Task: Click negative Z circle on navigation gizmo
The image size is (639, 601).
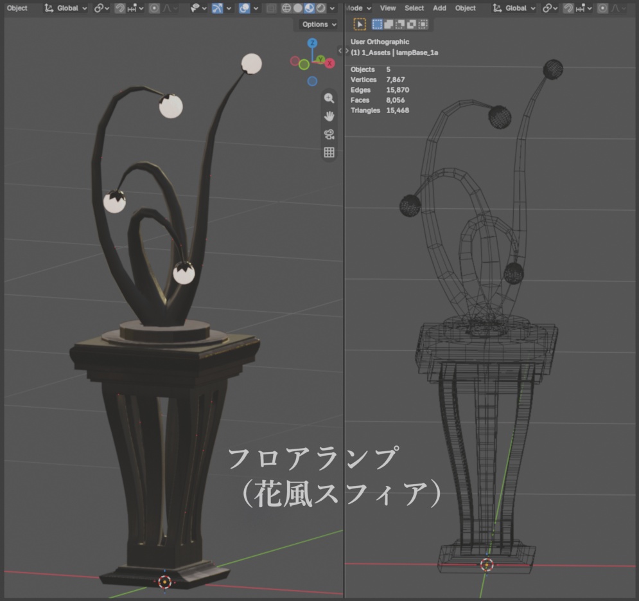Action: (x=312, y=81)
